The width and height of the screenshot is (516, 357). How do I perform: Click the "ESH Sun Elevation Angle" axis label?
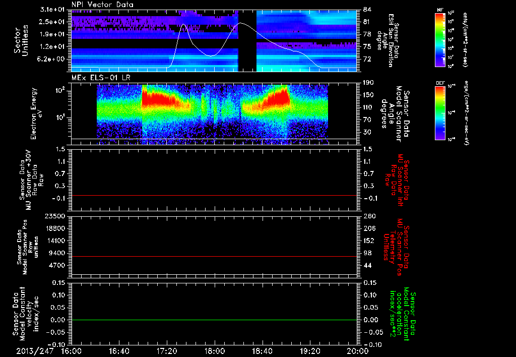[x=388, y=40]
